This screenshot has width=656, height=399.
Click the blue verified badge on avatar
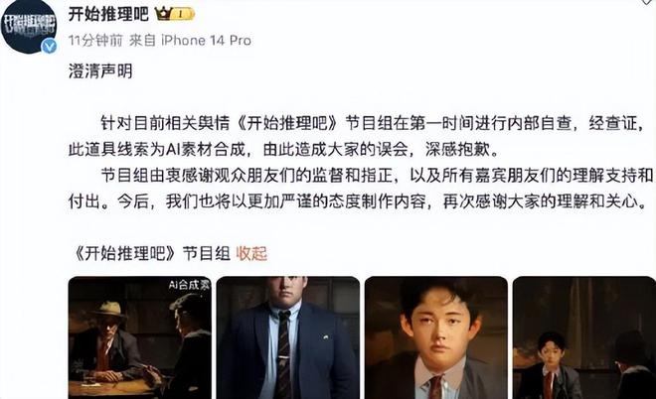click(x=49, y=46)
